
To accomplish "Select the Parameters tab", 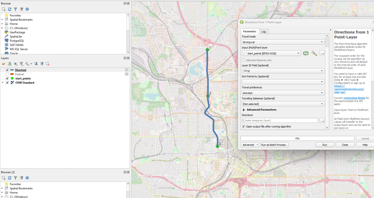I will pyautogui.click(x=249, y=31).
